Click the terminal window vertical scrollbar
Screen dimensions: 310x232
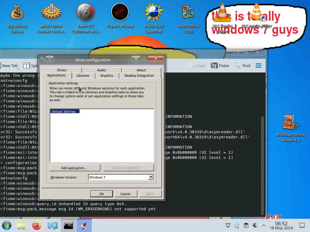tap(262, 166)
